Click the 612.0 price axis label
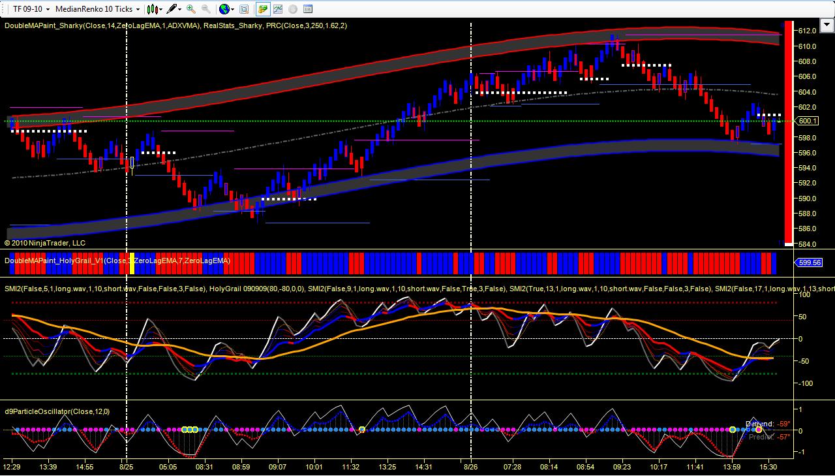The height and width of the screenshot is (476, 835). coord(808,31)
